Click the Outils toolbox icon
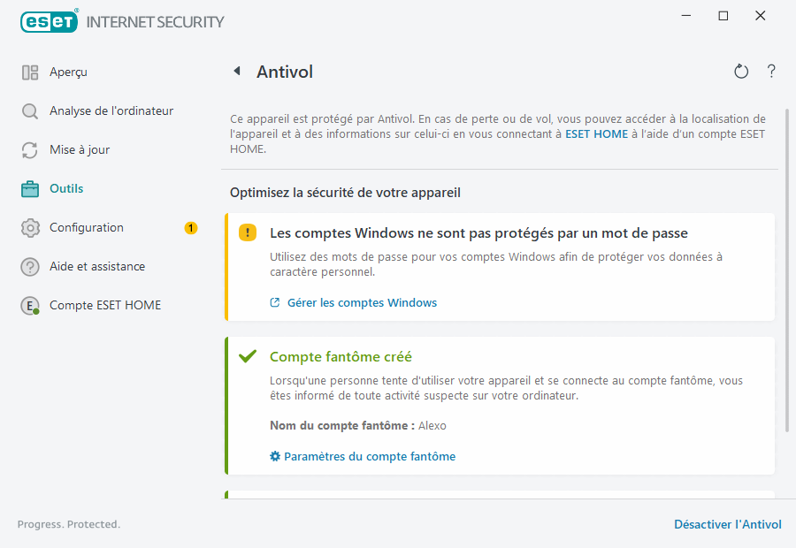The height and width of the screenshot is (548, 796). (30, 189)
